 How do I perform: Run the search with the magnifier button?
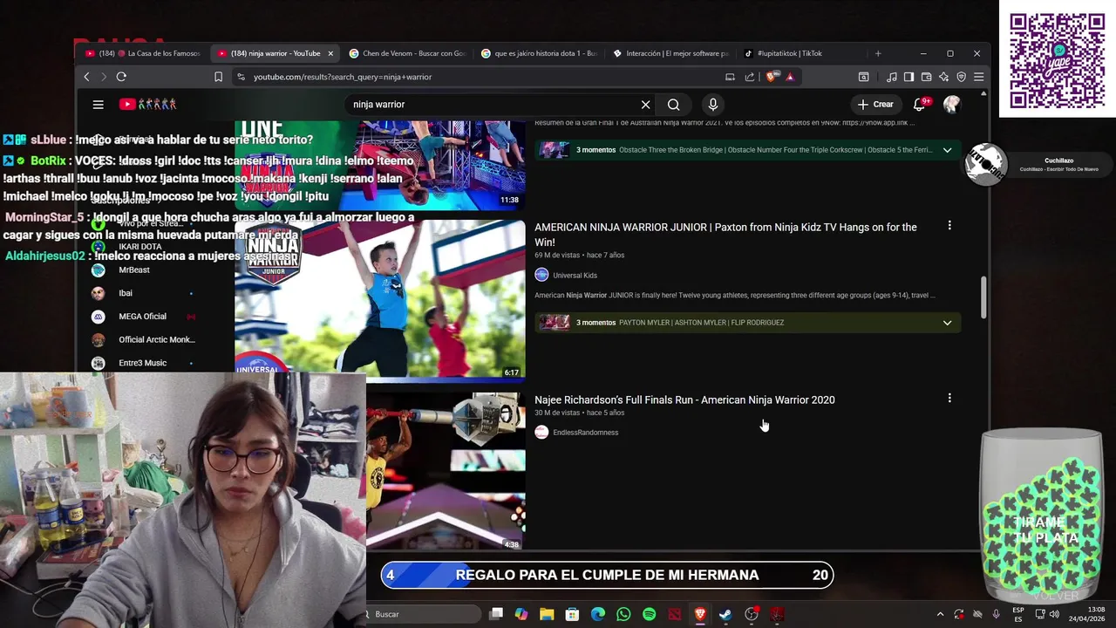[x=673, y=105]
